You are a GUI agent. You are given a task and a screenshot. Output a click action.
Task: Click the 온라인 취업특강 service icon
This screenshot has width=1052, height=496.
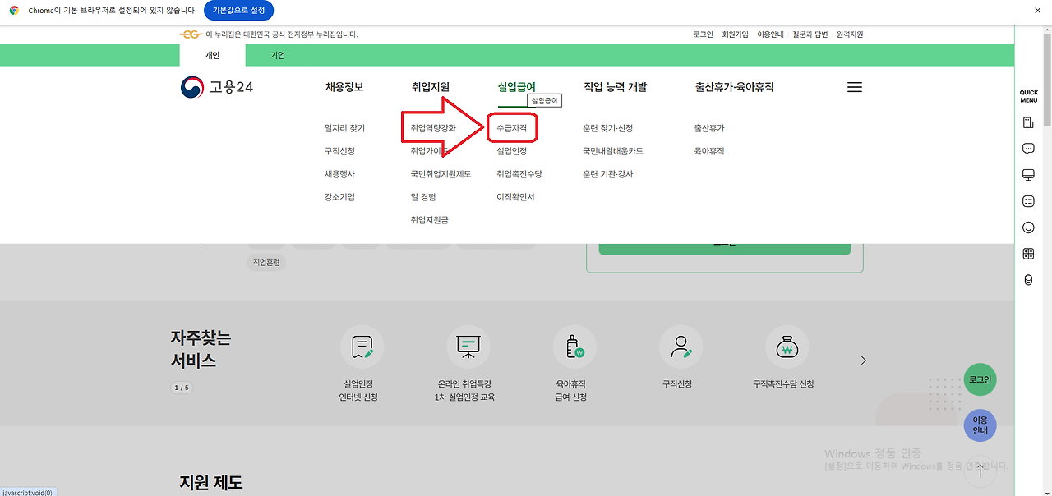468,347
